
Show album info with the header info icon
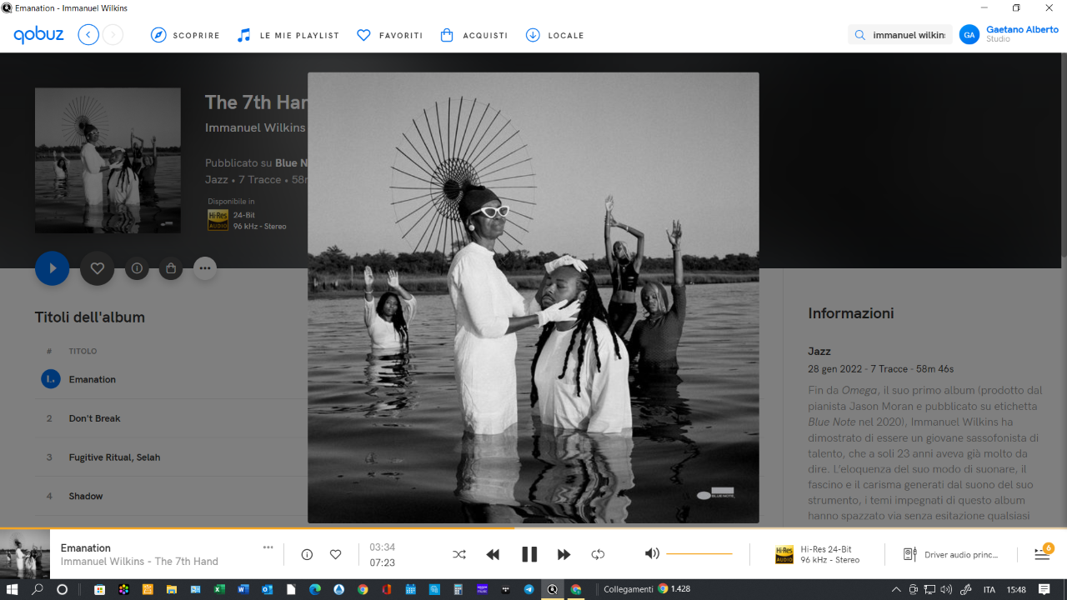click(137, 268)
